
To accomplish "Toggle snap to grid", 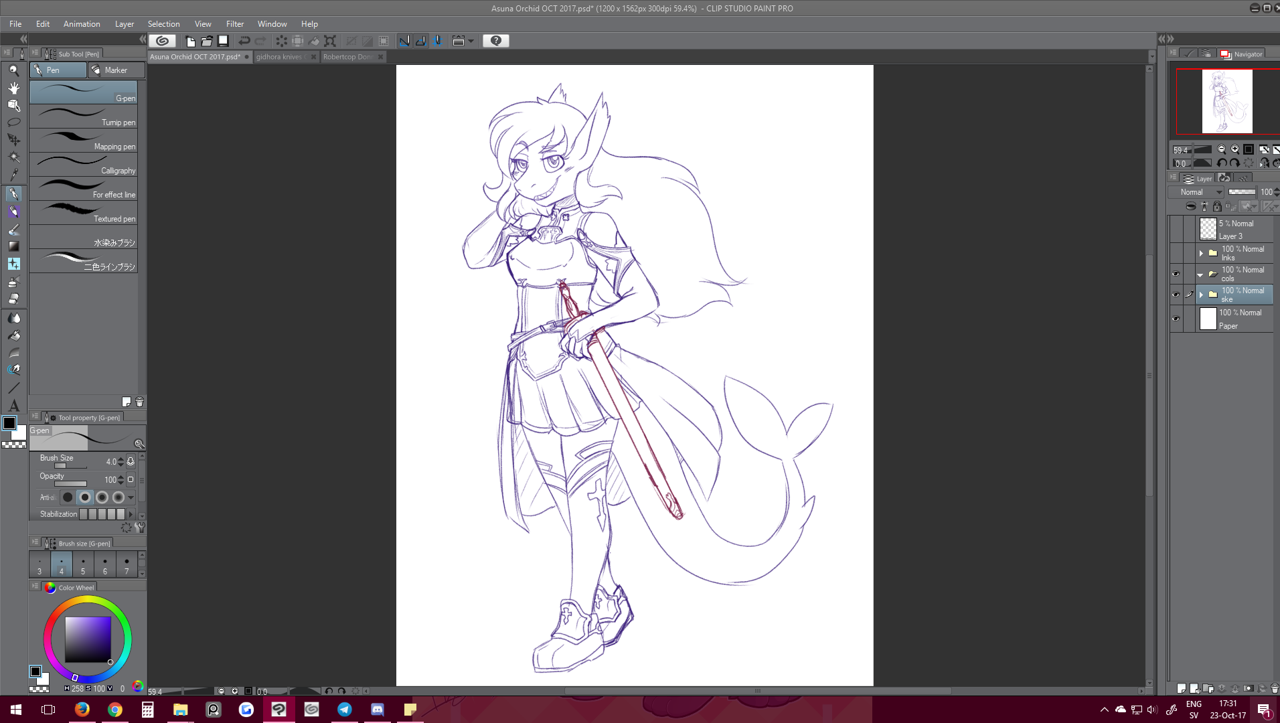I will 436,41.
